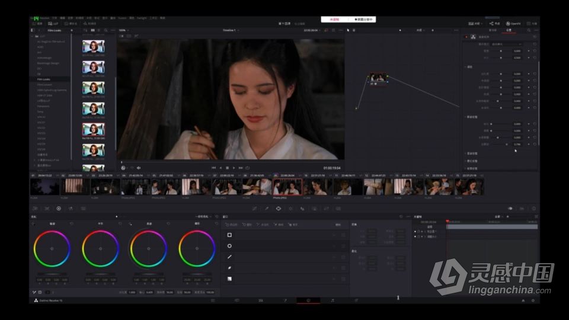The height and width of the screenshot is (320, 569).
Task: Toggle the OpenFX plugin enable dot
Action: pyautogui.click(x=466, y=37)
